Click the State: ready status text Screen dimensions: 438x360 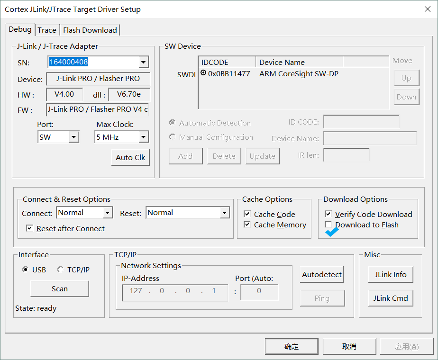[x=36, y=308]
